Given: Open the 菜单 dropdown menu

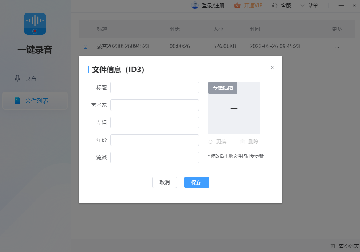Looking at the screenshot, I should (309, 5).
